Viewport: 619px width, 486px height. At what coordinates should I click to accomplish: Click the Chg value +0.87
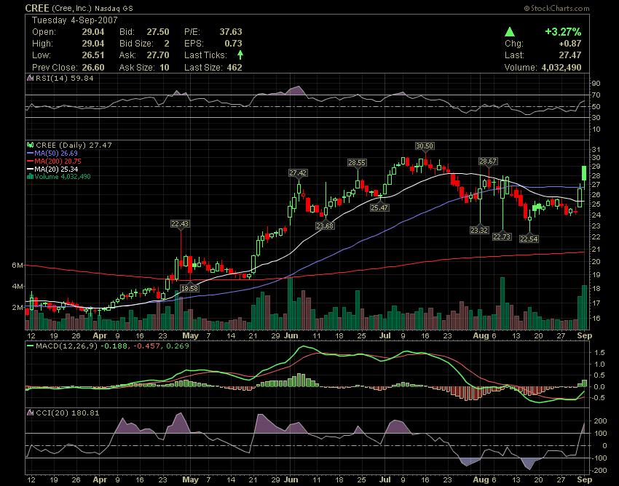point(570,44)
